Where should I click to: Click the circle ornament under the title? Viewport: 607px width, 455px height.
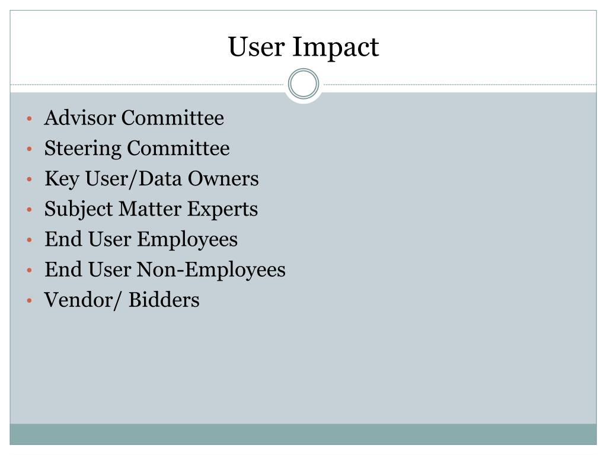pyautogui.click(x=303, y=84)
